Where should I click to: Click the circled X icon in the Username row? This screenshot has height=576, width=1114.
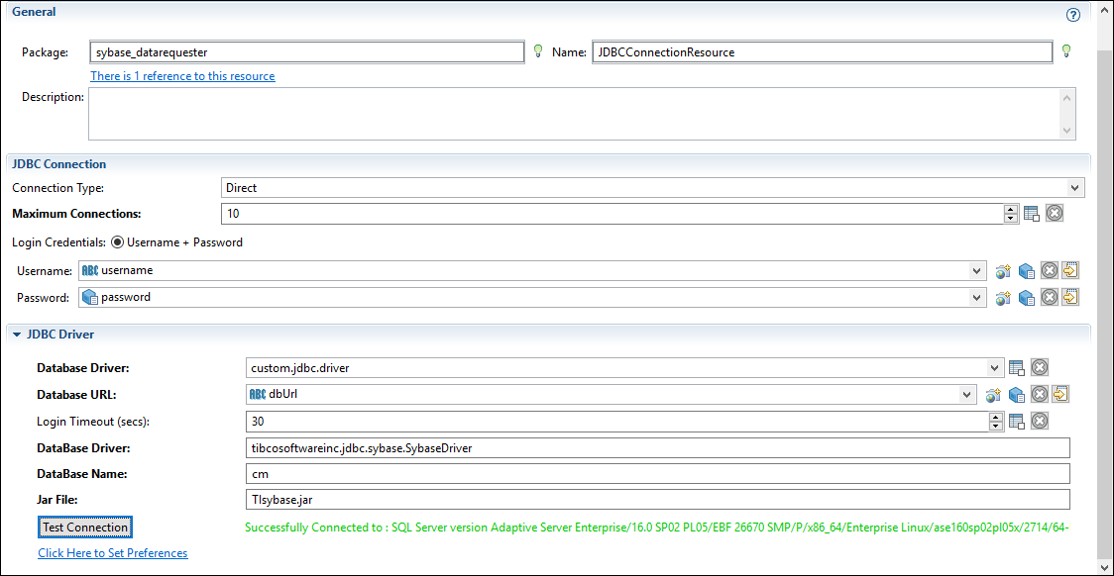(1050, 270)
